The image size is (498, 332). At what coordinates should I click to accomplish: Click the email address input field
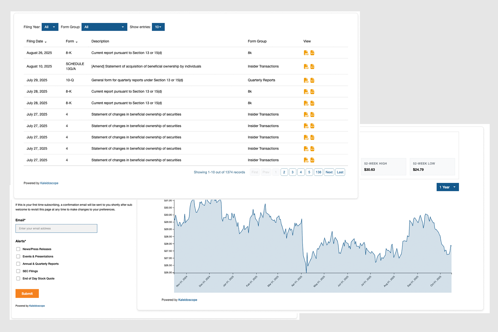[x=56, y=228]
